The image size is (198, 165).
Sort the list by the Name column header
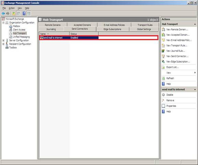pyautogui.click(x=54, y=34)
